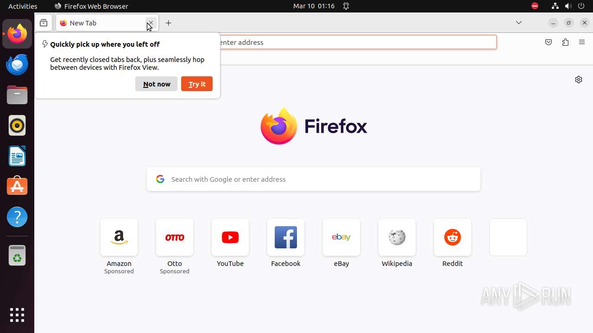Close the New Tab tab
This screenshot has width=593, height=333.
click(x=150, y=23)
